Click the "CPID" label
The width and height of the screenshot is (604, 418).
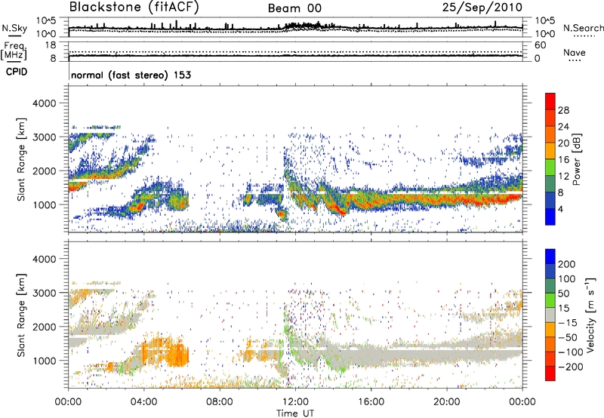click(x=17, y=72)
